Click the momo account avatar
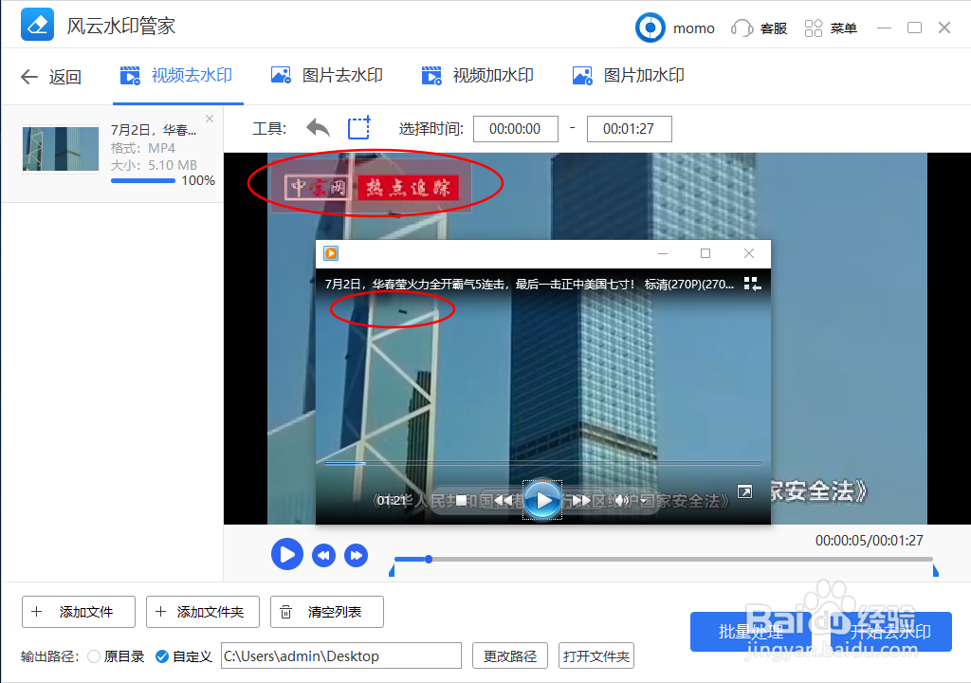 point(650,28)
